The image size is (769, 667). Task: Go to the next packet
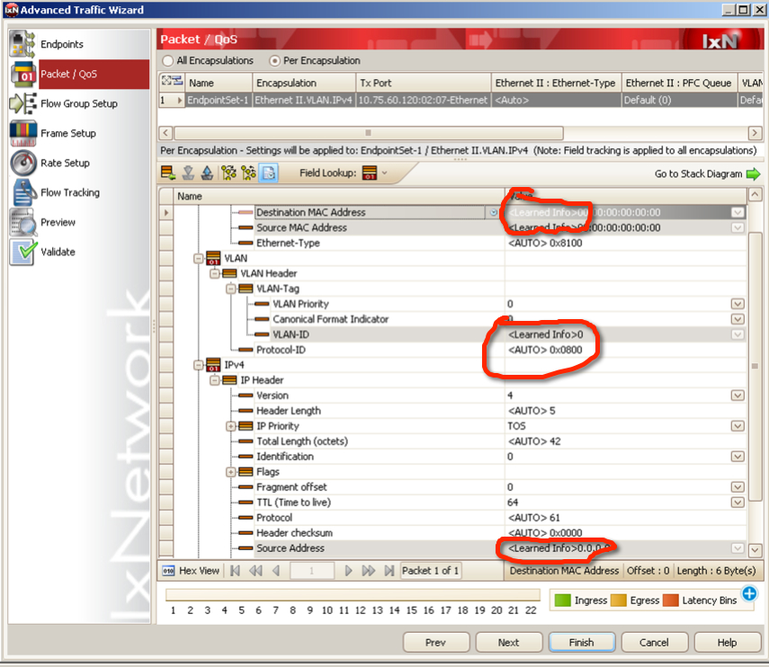click(x=348, y=571)
